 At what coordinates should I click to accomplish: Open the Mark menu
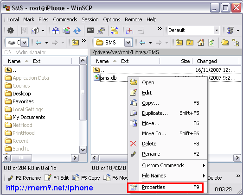pyautogui.click(x=29, y=19)
